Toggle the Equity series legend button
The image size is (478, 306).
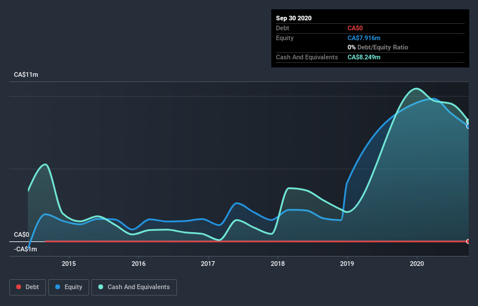click(x=69, y=287)
